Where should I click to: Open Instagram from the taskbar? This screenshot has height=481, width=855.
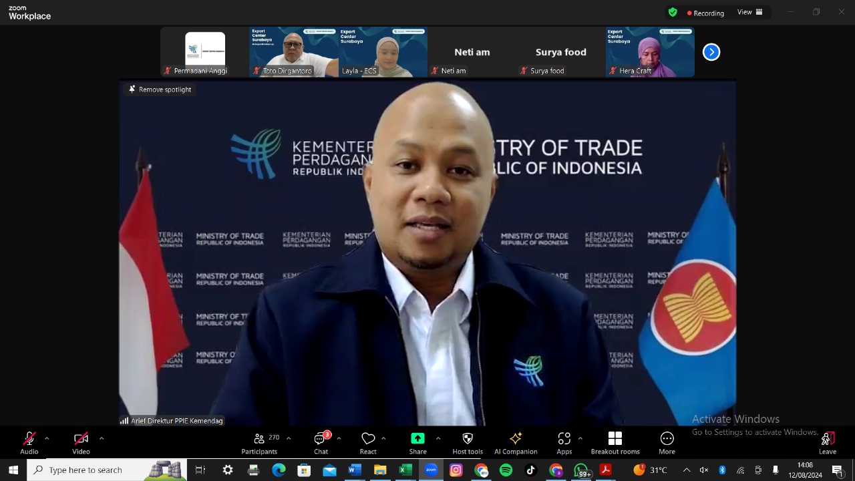[x=456, y=470]
